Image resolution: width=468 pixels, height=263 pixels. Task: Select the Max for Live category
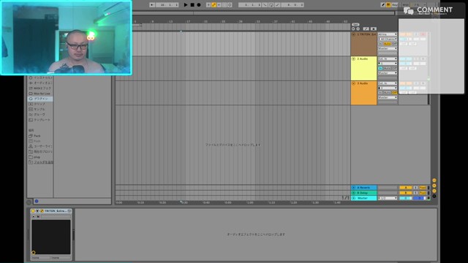41,94
